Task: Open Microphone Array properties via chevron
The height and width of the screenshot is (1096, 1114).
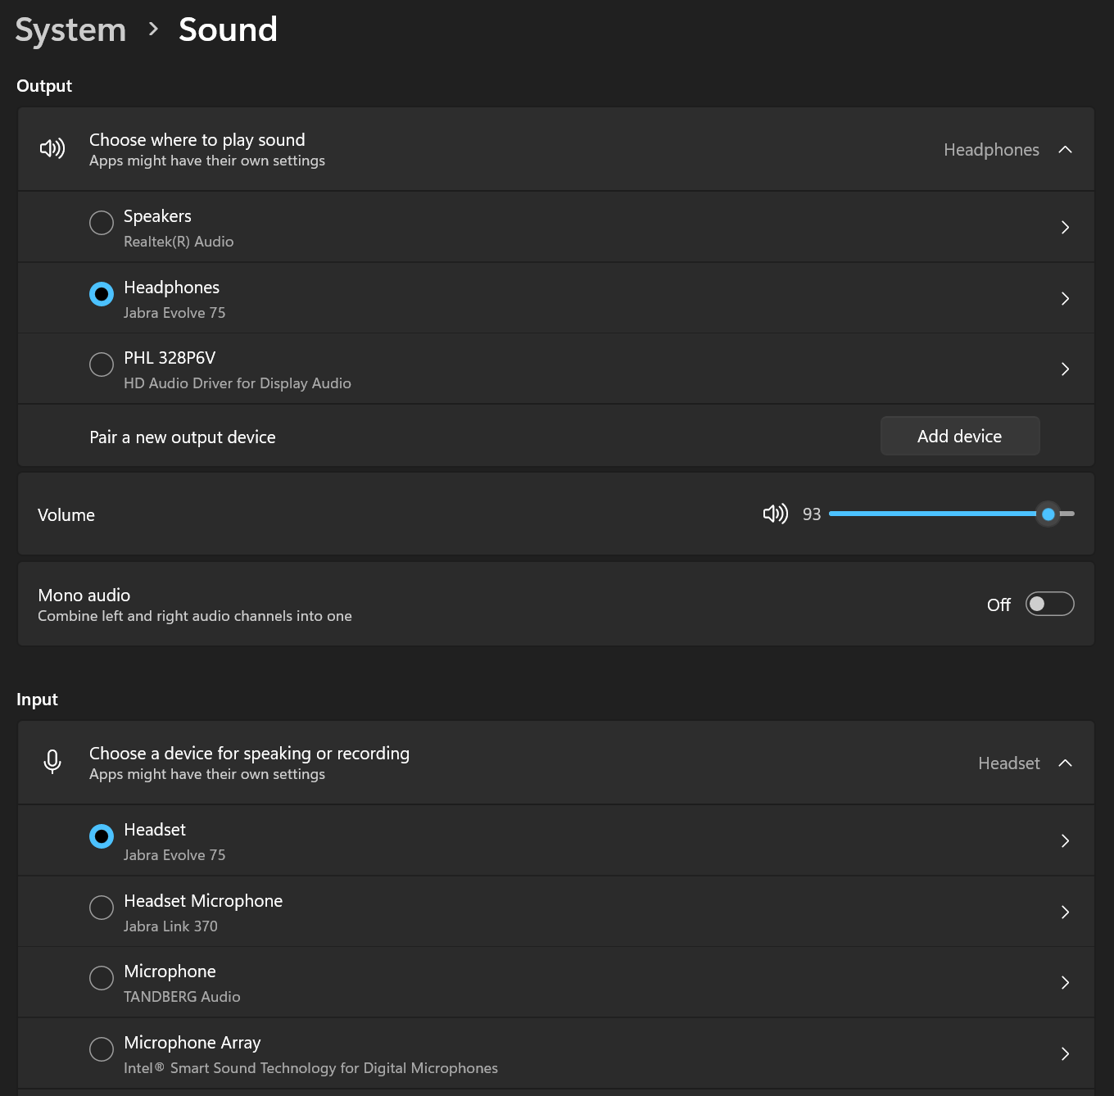Action: 1065,1054
